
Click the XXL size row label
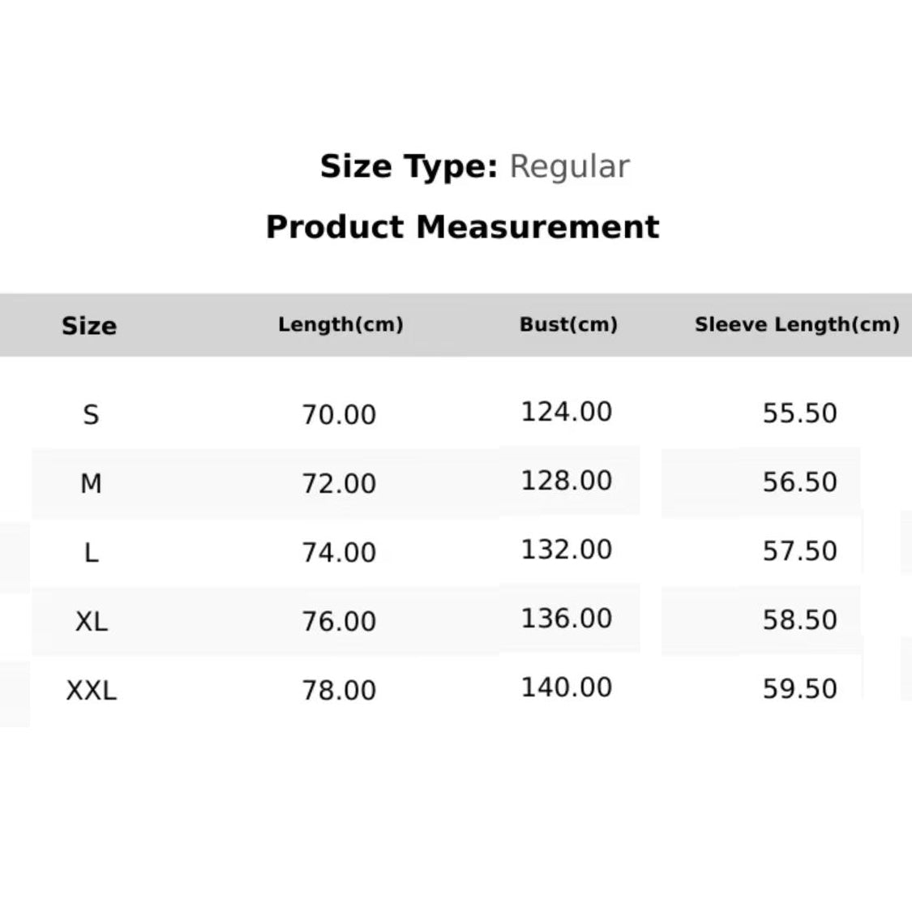(91, 691)
